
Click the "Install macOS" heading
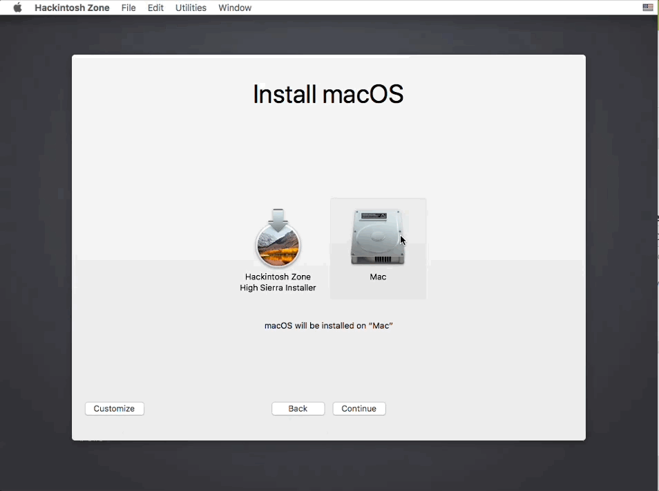click(x=328, y=94)
